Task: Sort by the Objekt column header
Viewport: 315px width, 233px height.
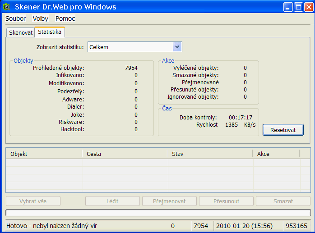Action: (x=44, y=154)
